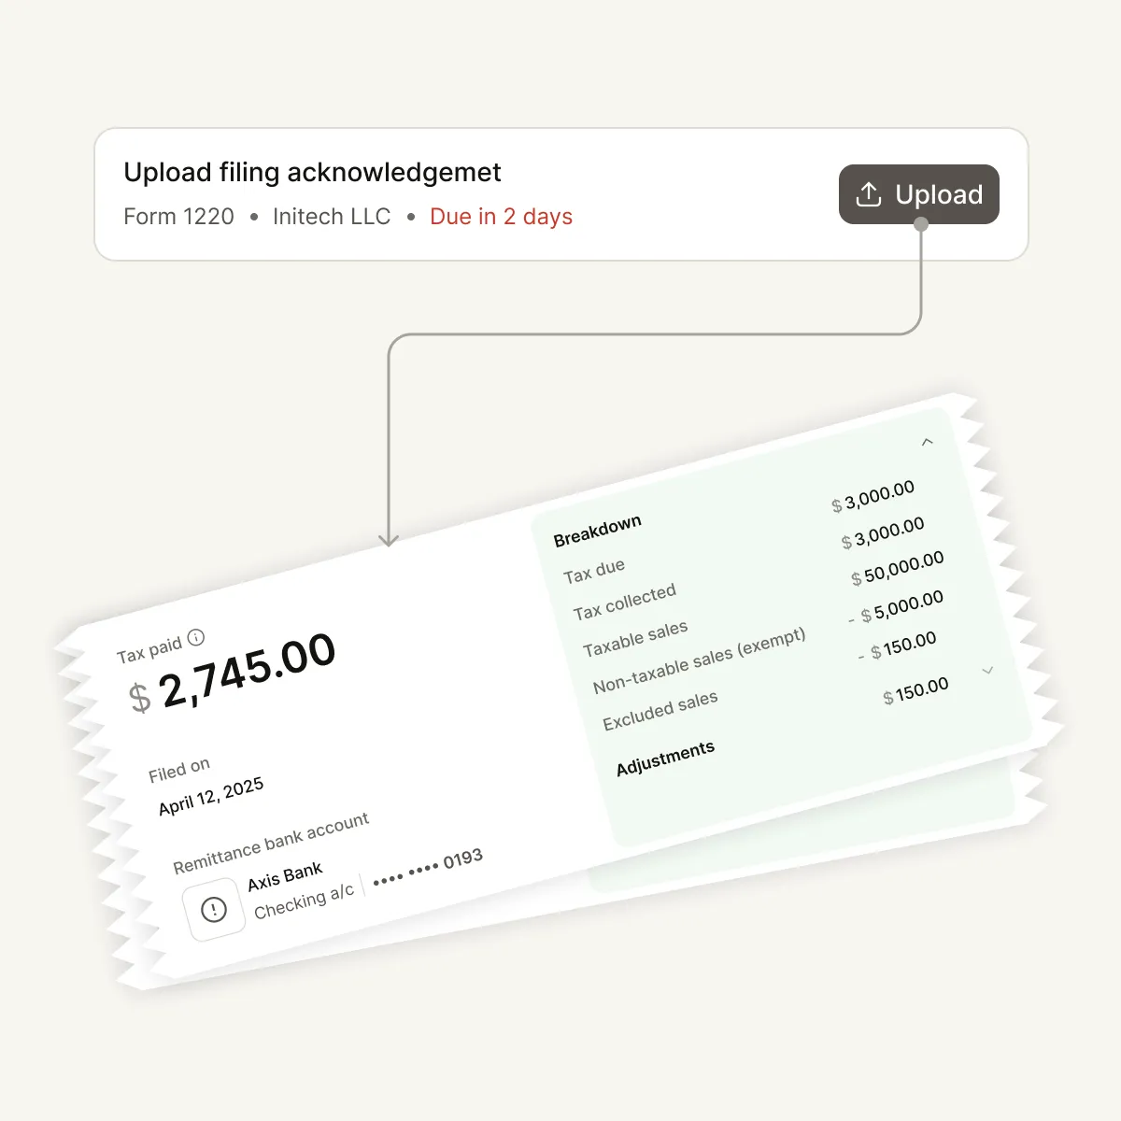Select the "Upload filing acknowledgemet" title
Image resolution: width=1121 pixels, height=1121 pixels.
point(312,173)
